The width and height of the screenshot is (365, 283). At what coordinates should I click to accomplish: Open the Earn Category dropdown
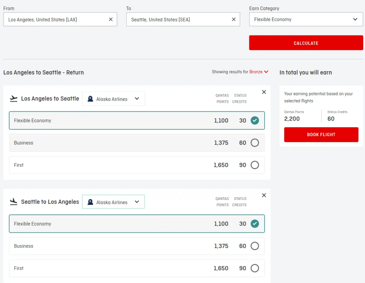(x=306, y=20)
